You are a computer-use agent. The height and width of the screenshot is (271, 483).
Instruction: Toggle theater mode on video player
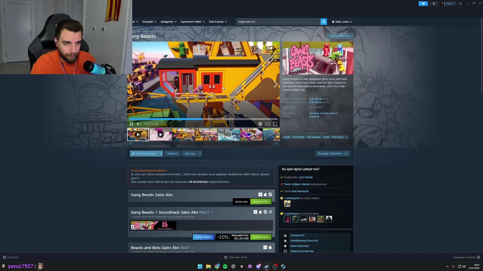pos(268,124)
